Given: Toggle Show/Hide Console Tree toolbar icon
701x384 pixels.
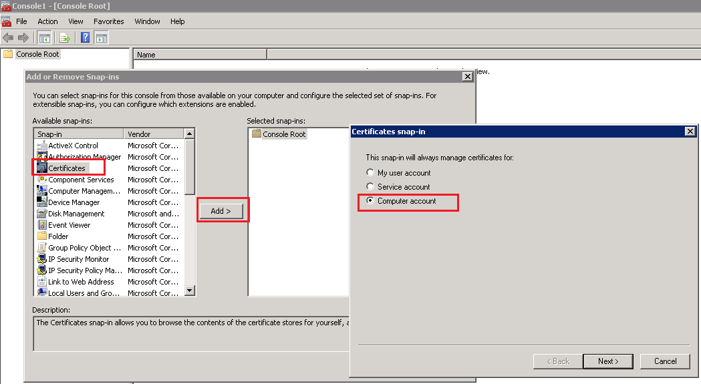Looking at the screenshot, I should click(45, 37).
